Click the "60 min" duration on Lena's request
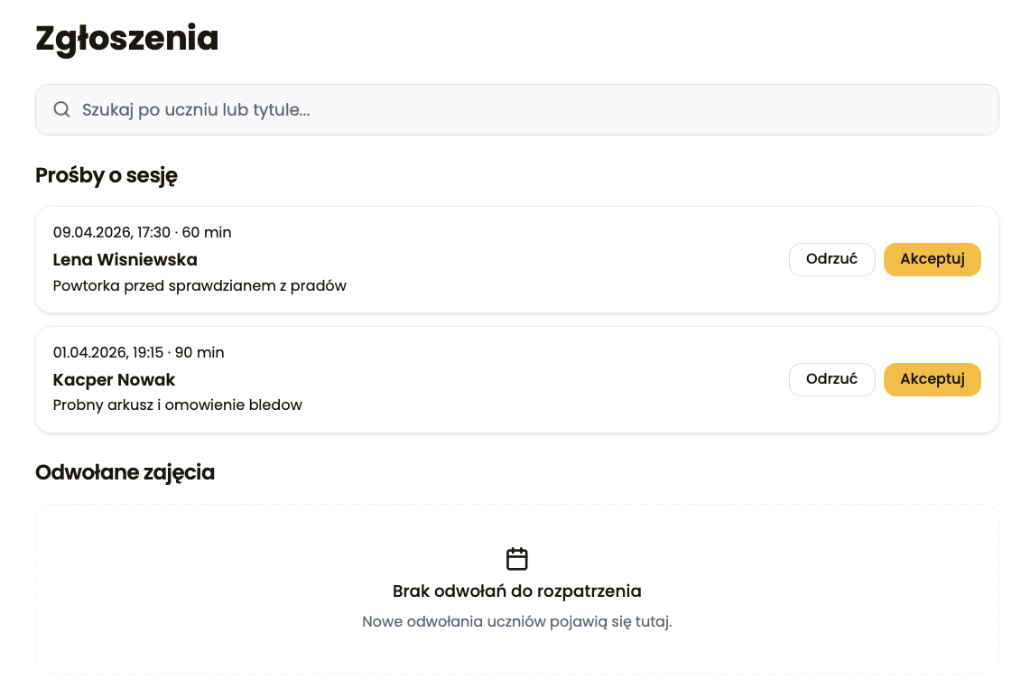The width and height of the screenshot is (1030, 698). point(207,233)
